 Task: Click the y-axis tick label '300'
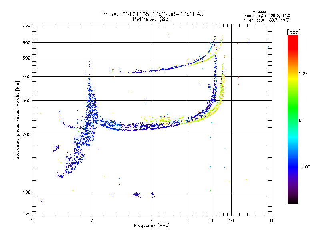pos(27,100)
